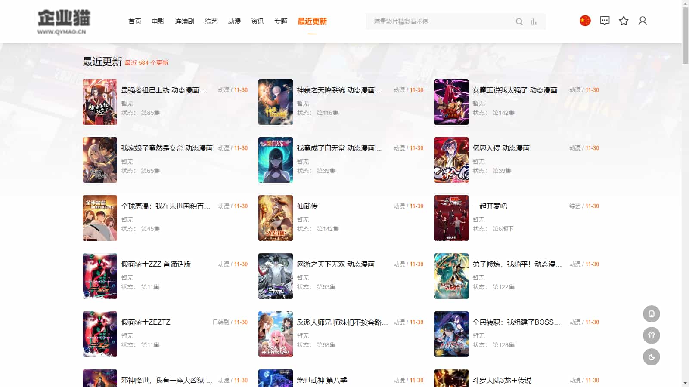Screen dimensions: 689x387
Task: Click the China flag language icon
Action: tap(585, 21)
